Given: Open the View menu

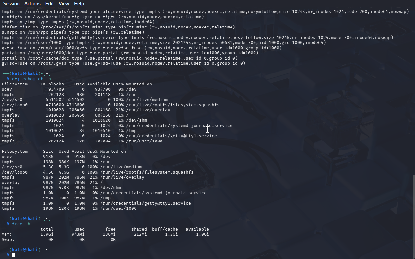Looking at the screenshot, I should (x=64, y=4).
